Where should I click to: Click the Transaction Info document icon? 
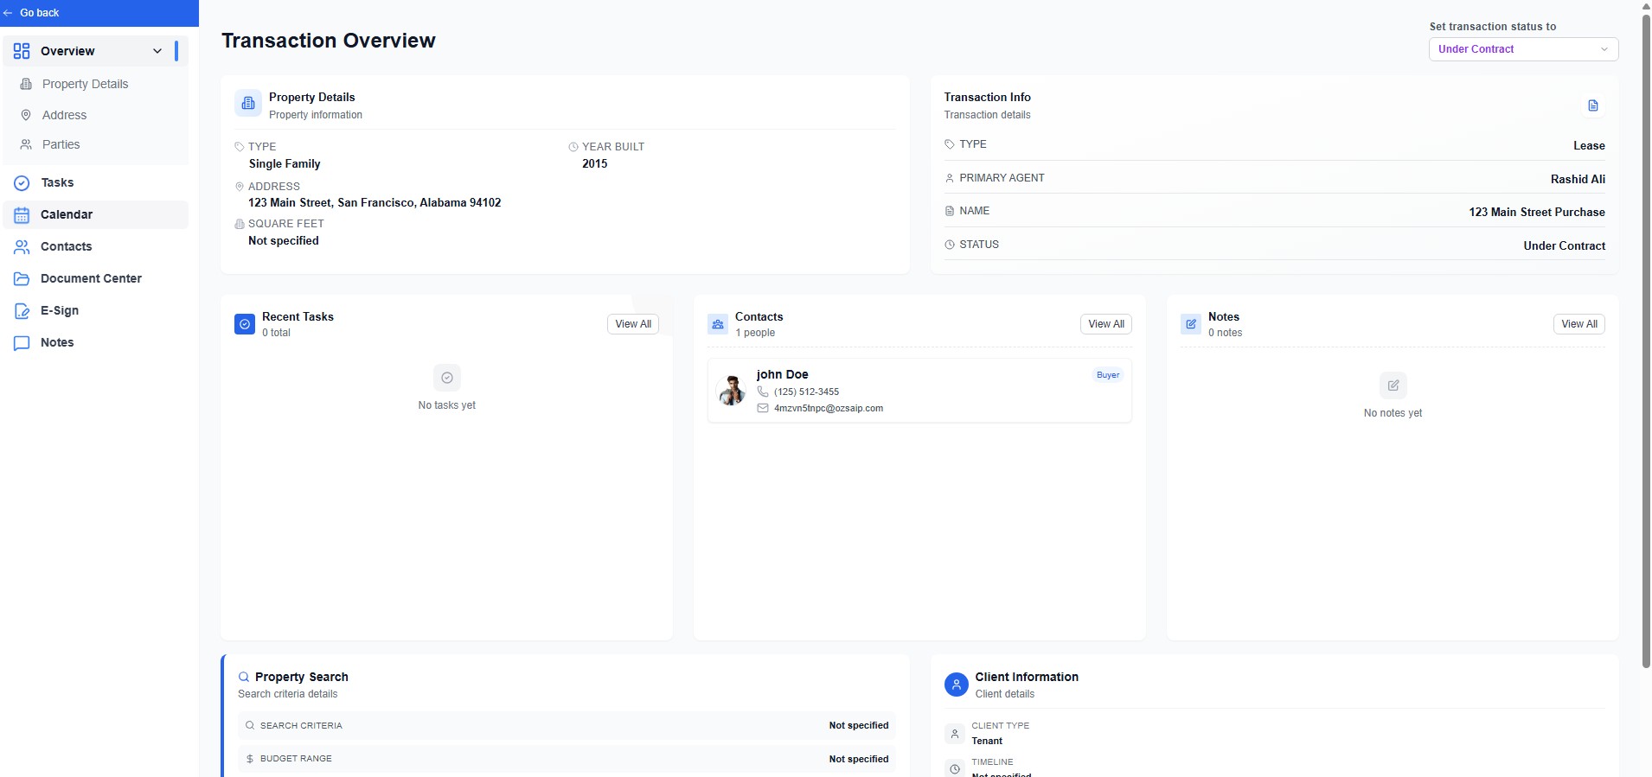(x=1592, y=105)
